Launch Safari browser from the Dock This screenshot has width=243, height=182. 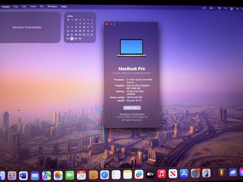click(x=105, y=175)
